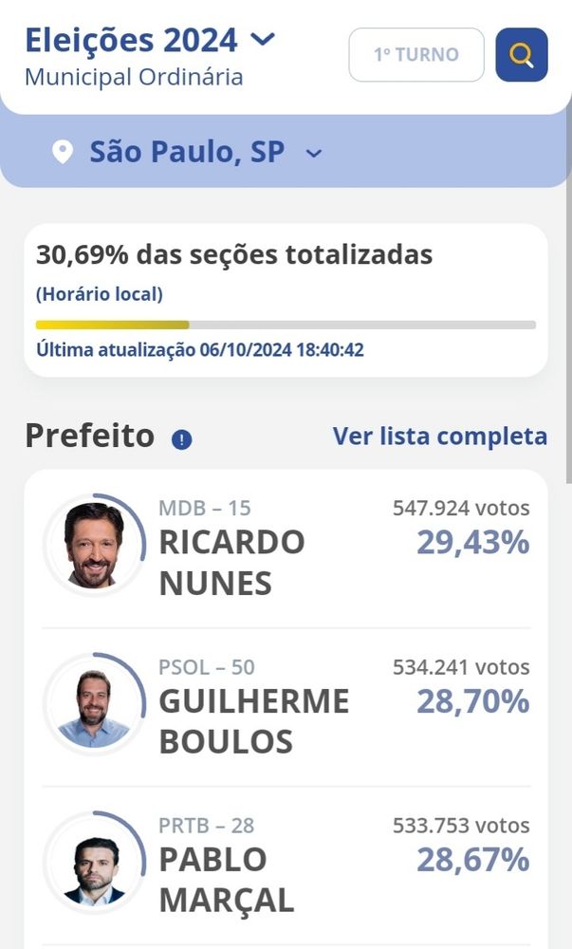Open Ricardo Nunes candidate photo

point(94,546)
